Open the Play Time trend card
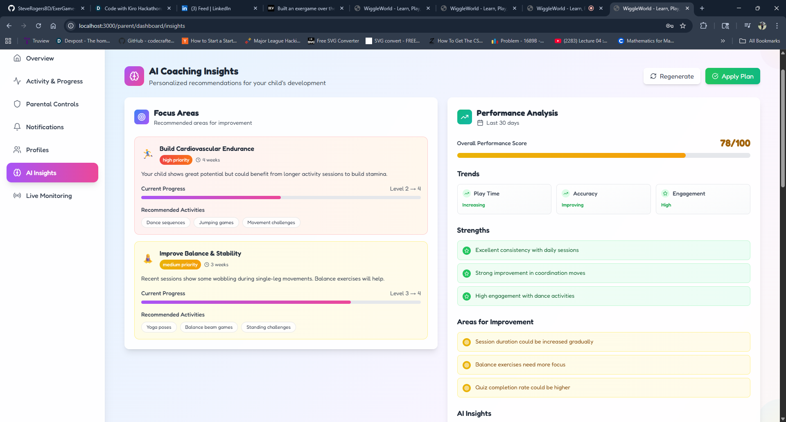This screenshot has height=422, width=786. tap(504, 199)
